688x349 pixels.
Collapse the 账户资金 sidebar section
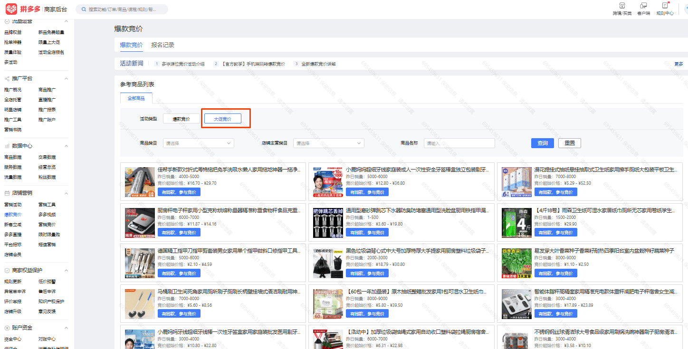(66, 328)
